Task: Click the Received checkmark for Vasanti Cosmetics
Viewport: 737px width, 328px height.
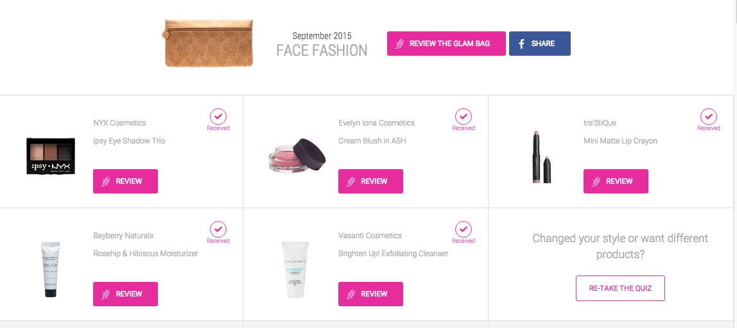Action: click(x=464, y=229)
